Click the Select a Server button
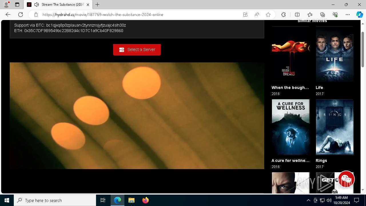The image size is (366, 206). [137, 49]
